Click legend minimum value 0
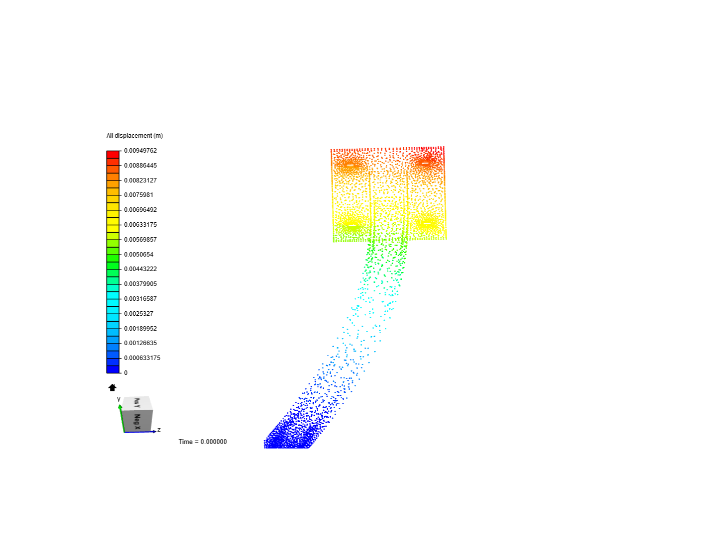Screen dimensions: 716x537 126,373
